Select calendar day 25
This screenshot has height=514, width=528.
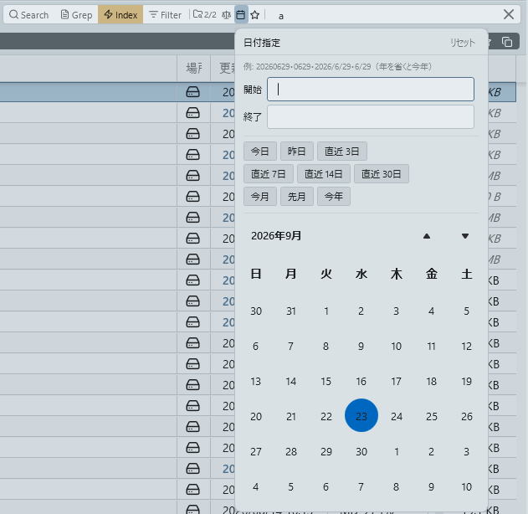tap(432, 417)
